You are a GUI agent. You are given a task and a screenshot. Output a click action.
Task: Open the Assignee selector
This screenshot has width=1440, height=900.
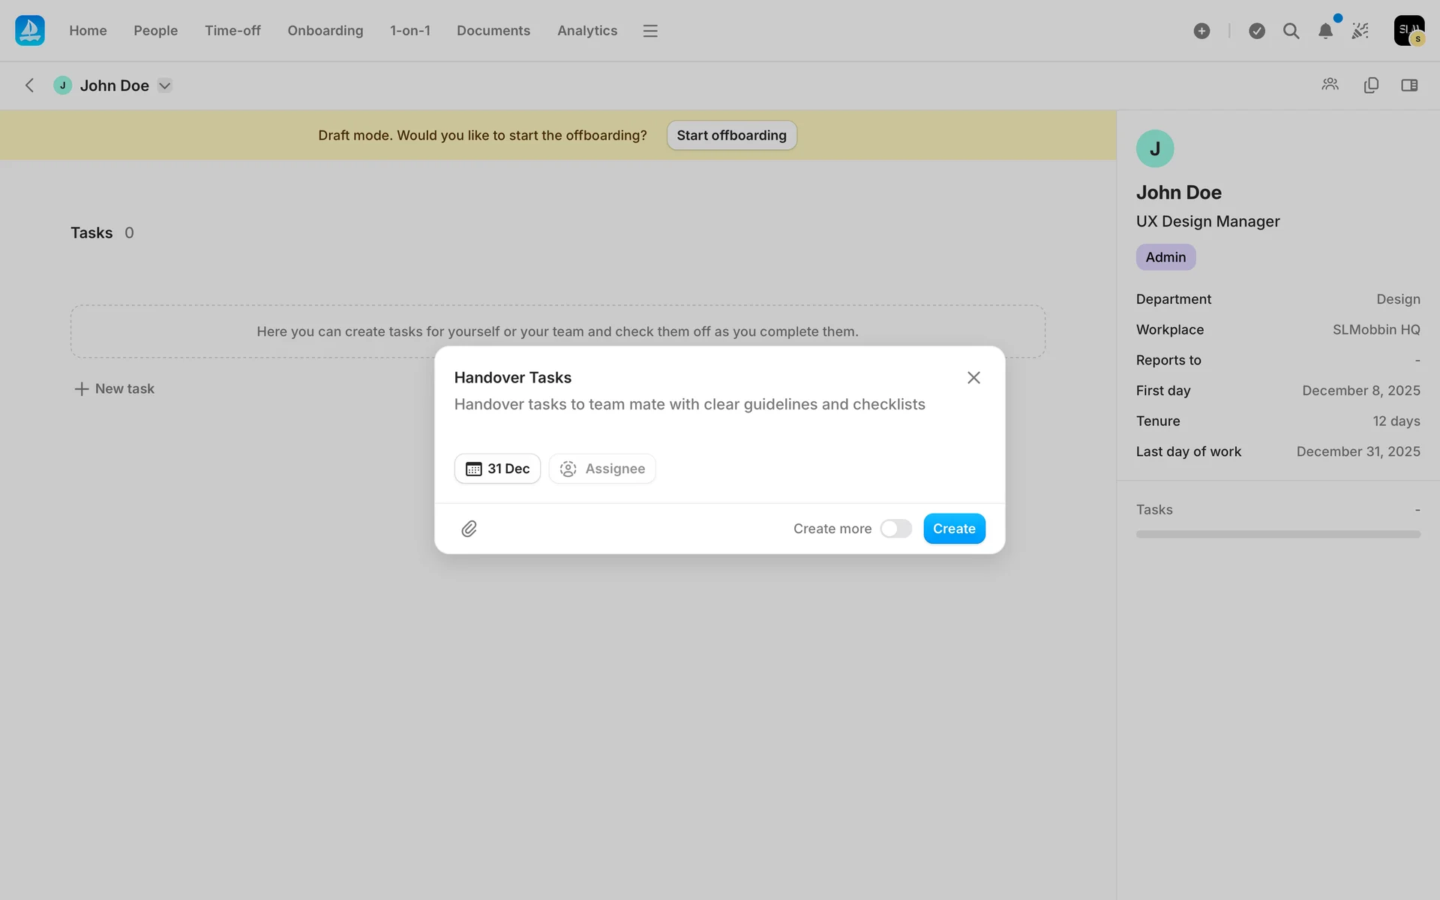(x=602, y=469)
